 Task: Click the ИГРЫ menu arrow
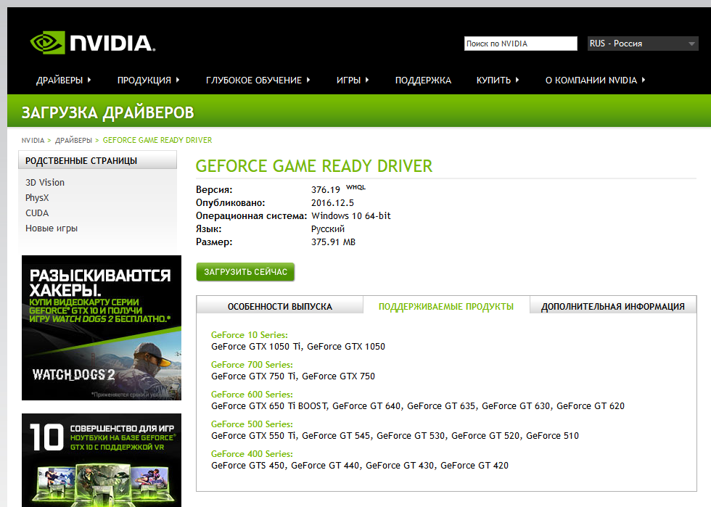(x=367, y=80)
